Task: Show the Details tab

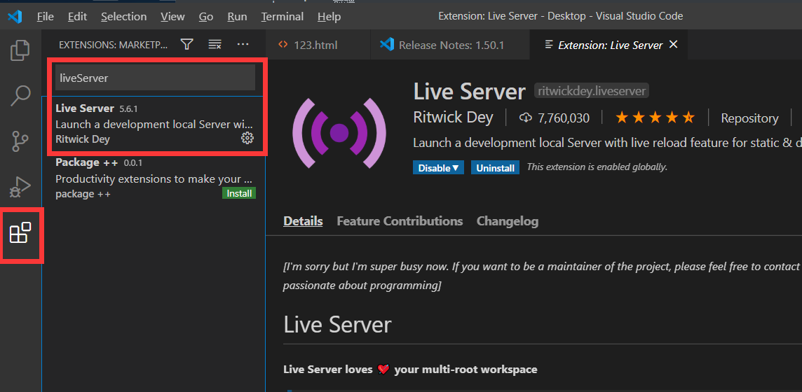Action: (x=303, y=221)
